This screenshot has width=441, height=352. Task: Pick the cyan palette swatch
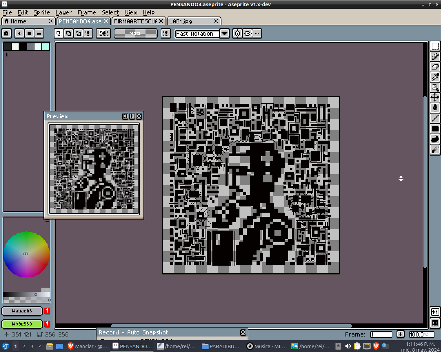coord(46,47)
